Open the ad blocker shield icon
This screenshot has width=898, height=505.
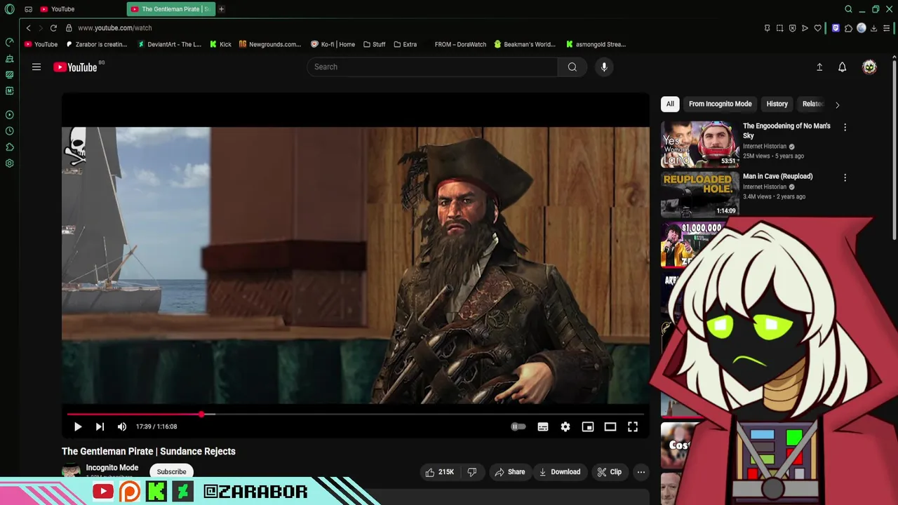coord(792,28)
